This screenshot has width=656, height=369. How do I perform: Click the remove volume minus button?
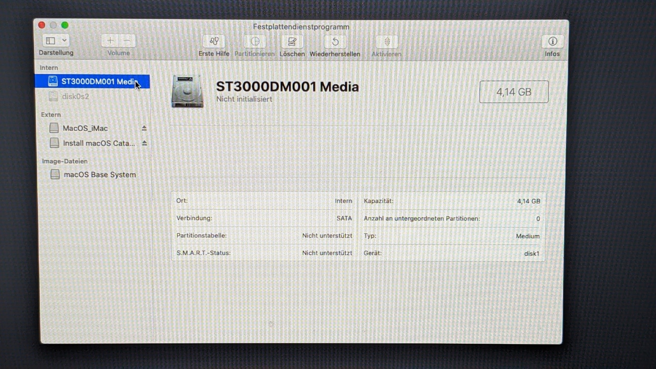(127, 41)
